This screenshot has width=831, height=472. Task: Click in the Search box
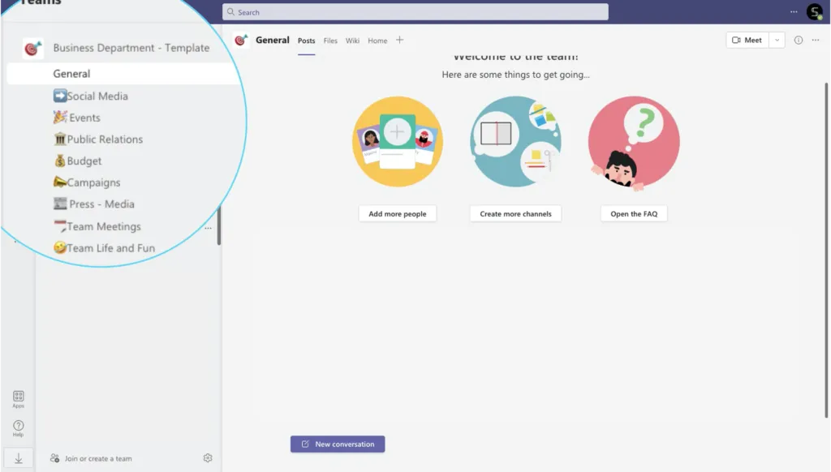point(415,12)
